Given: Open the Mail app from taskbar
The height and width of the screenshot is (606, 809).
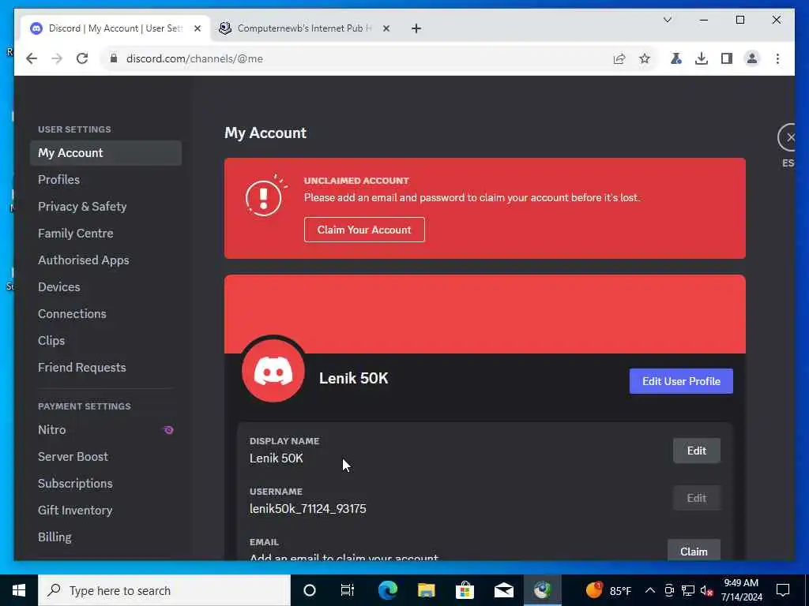Looking at the screenshot, I should click(503, 590).
